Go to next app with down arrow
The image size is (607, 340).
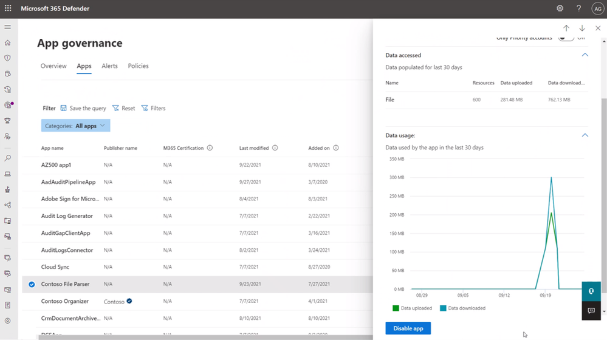(582, 29)
